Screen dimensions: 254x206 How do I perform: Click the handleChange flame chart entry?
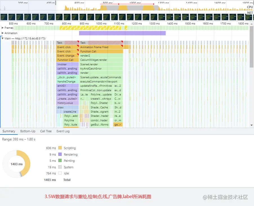(67, 81)
